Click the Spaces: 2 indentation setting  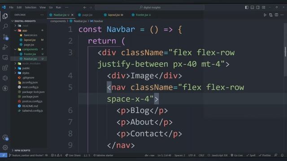[x=179, y=155]
